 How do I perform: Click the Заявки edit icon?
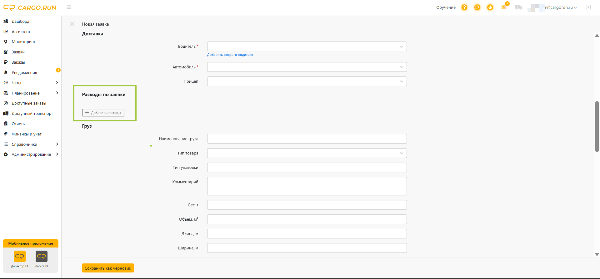(x=6, y=52)
